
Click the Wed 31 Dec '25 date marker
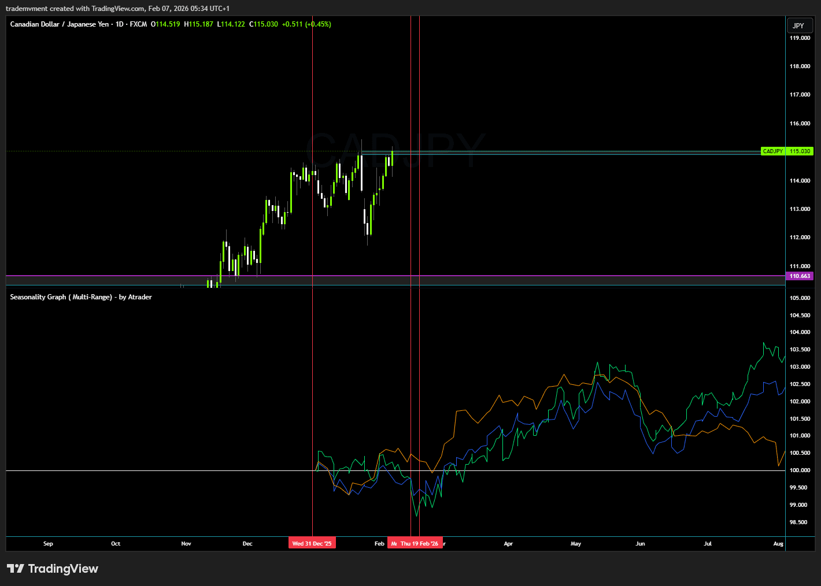312,543
